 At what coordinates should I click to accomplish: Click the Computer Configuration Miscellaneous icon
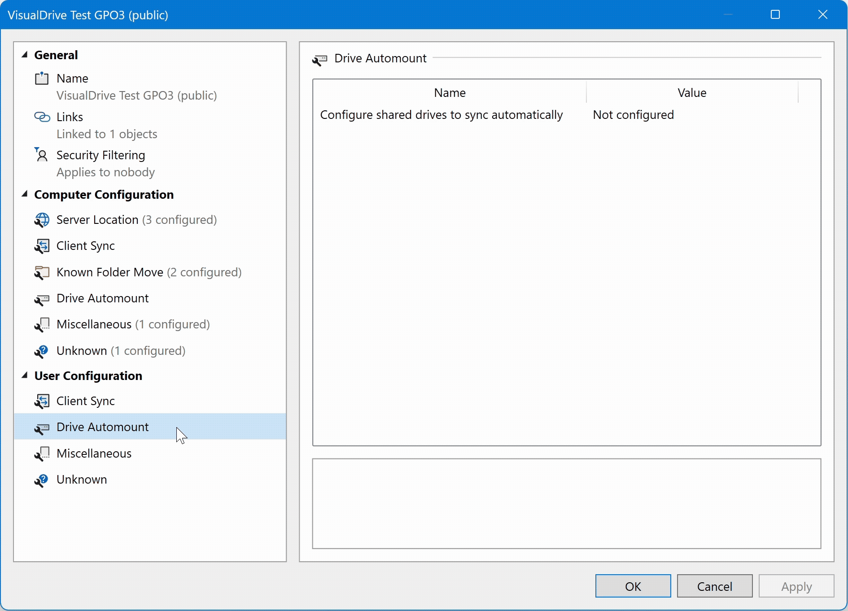tap(42, 324)
